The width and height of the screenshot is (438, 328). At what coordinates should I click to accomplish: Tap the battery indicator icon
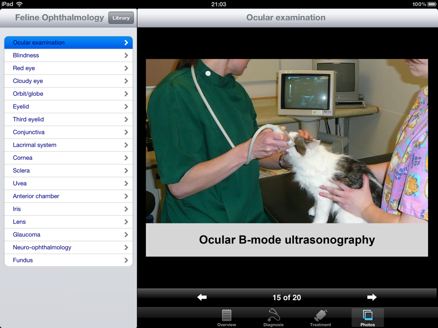click(x=432, y=4)
